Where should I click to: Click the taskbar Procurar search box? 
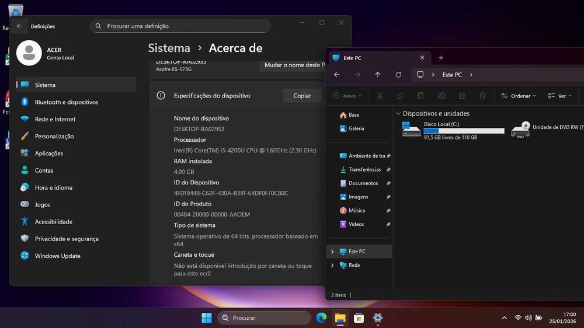pyautogui.click(x=264, y=318)
